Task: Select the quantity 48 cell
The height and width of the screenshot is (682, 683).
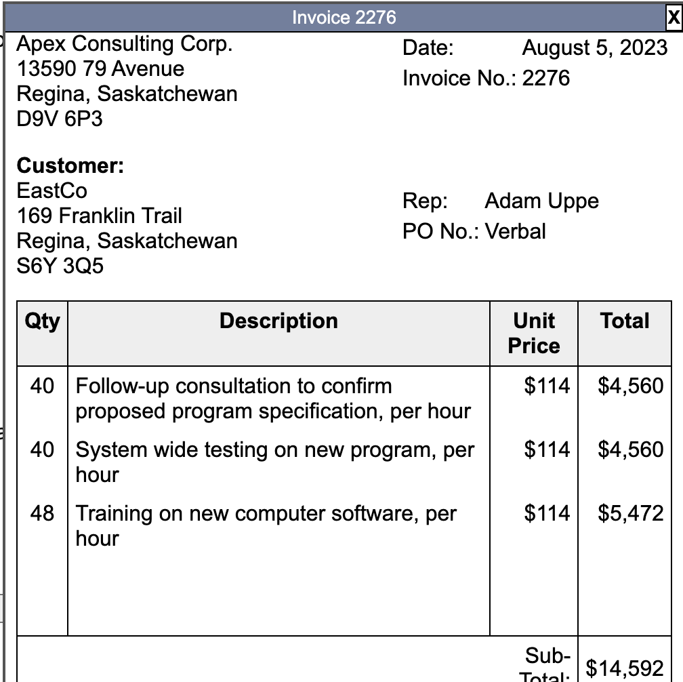Action: coord(42,514)
